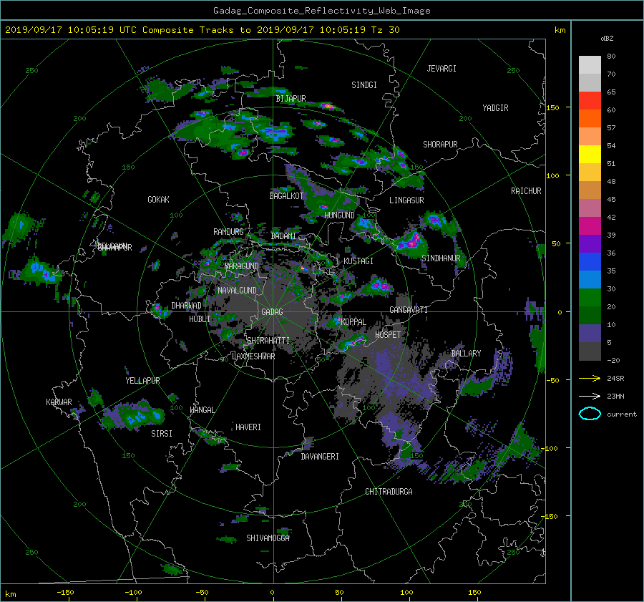
Task: Click the Gadag_Composite_Reflectivity_Web_Image title
Action: click(x=321, y=11)
